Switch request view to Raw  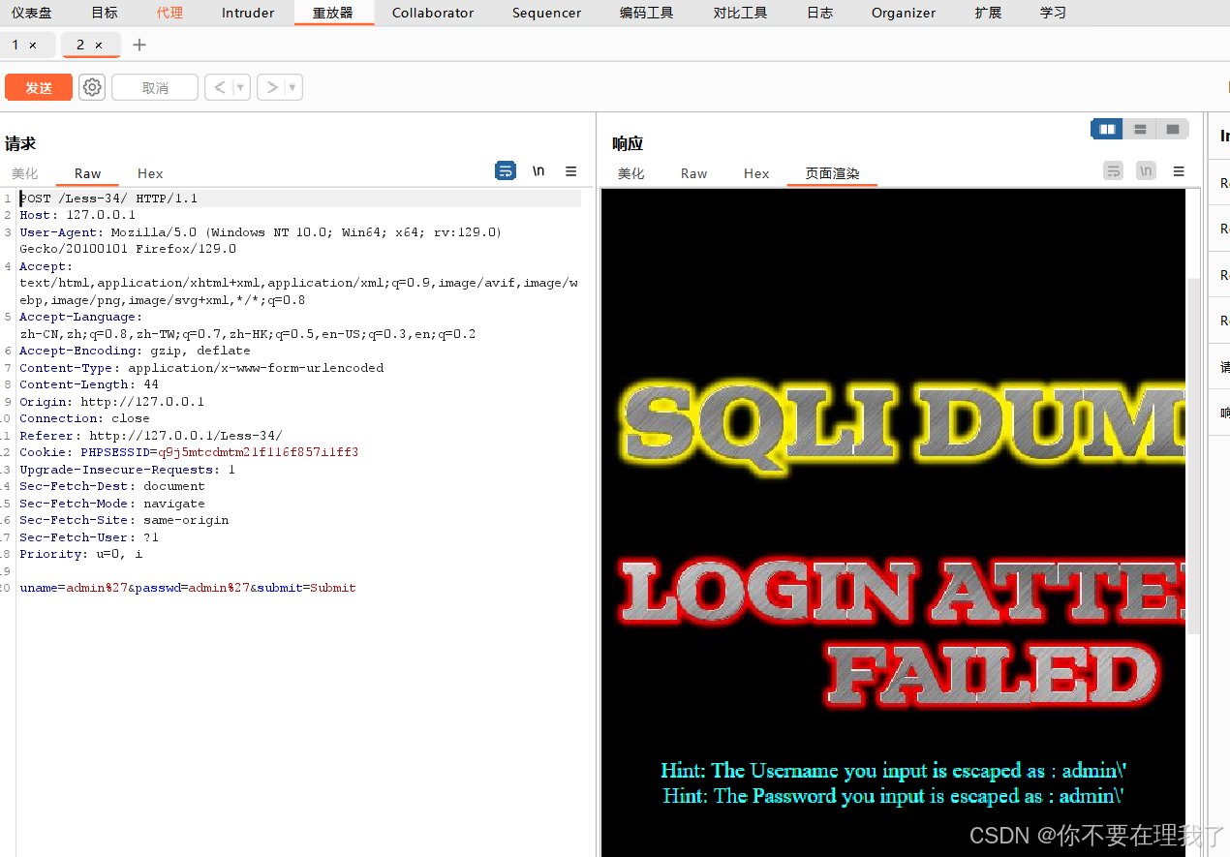[x=87, y=173]
